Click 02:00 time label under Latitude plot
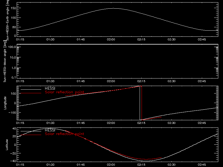This screenshot has height=167, width=223. point(111,164)
